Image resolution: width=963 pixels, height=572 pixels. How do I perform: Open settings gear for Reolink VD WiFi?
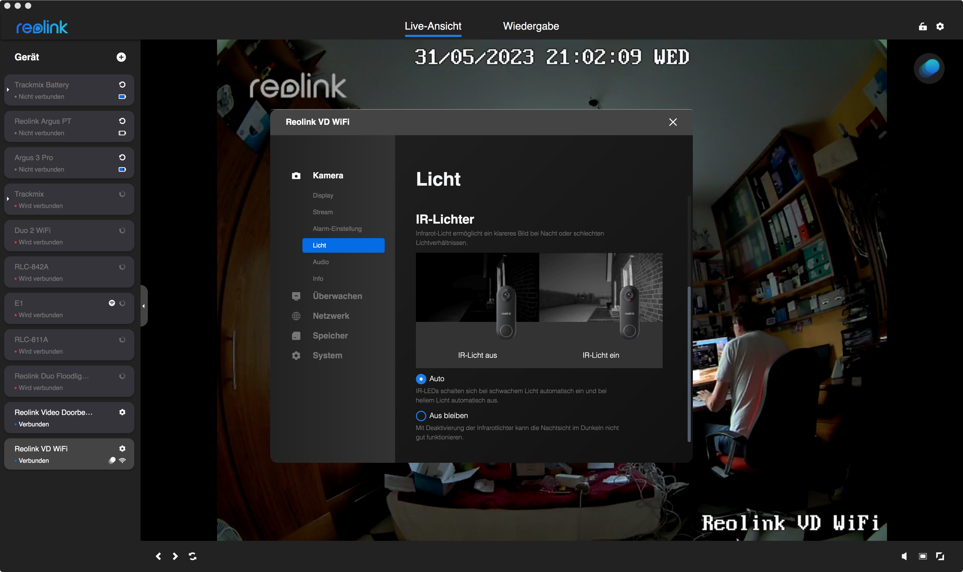tap(122, 448)
